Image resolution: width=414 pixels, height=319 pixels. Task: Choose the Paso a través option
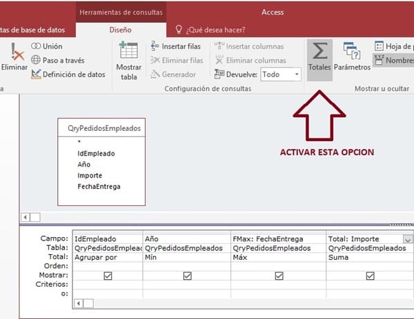point(57,60)
